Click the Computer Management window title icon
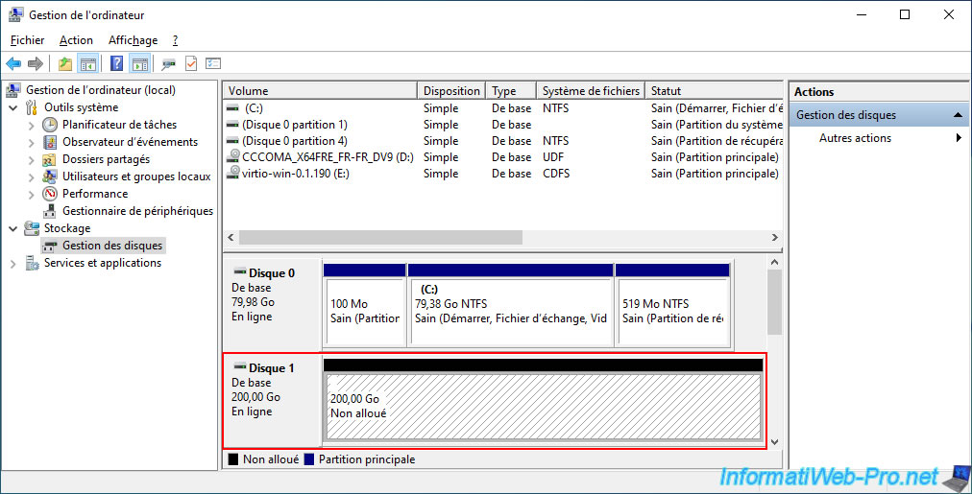The image size is (972, 494). pos(15,14)
